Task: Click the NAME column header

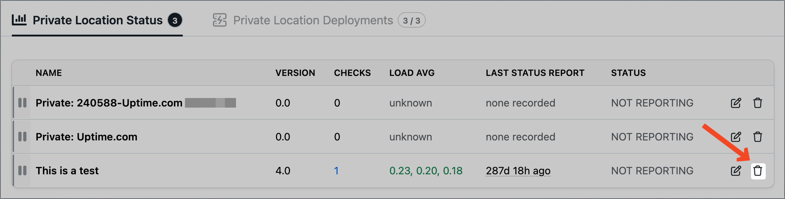Action: (49, 73)
